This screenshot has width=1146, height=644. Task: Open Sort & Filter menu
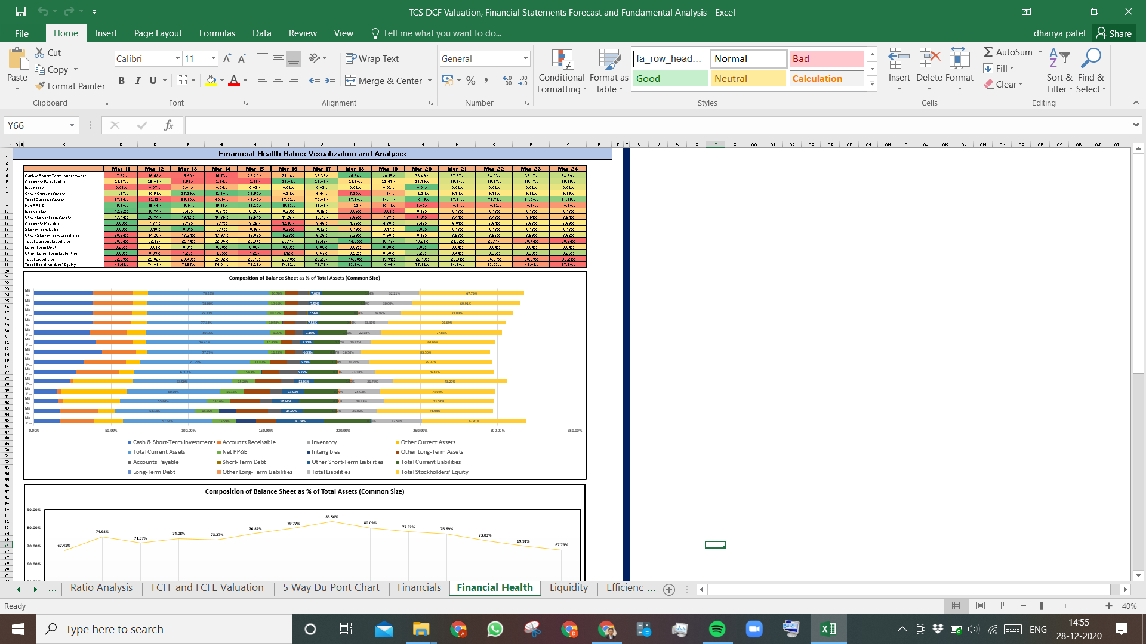click(x=1059, y=71)
